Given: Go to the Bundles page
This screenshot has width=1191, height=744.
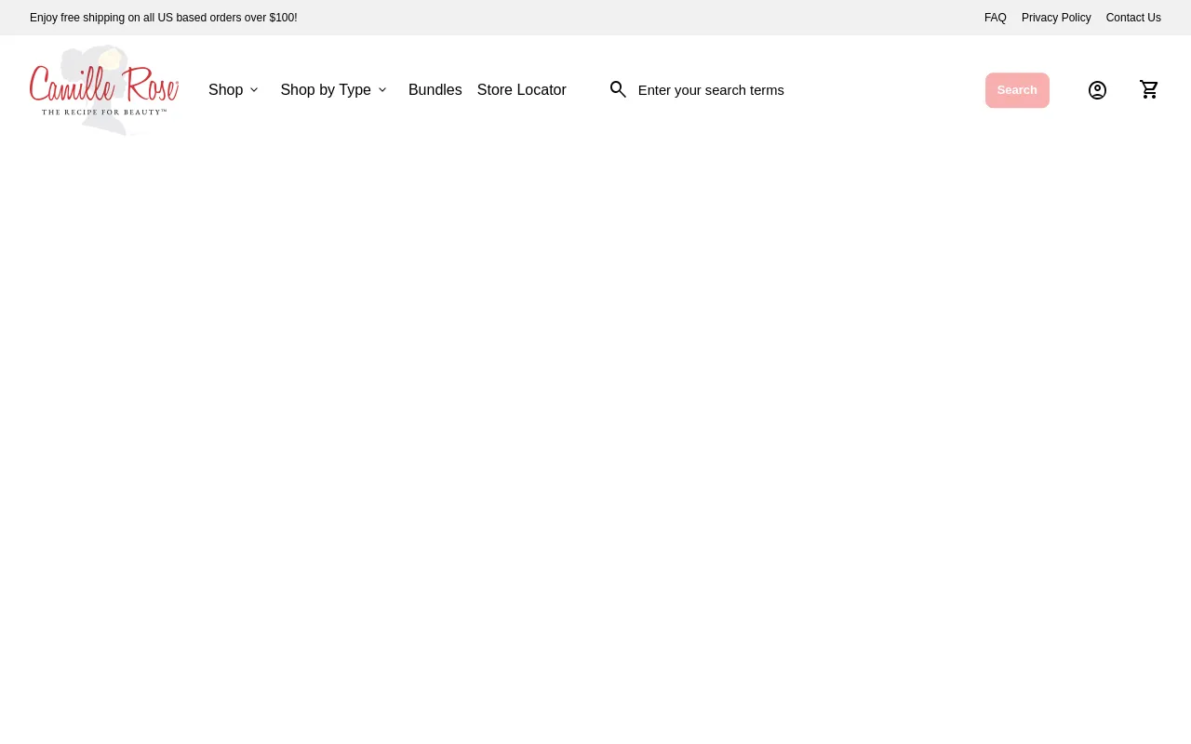Looking at the screenshot, I should point(435,90).
